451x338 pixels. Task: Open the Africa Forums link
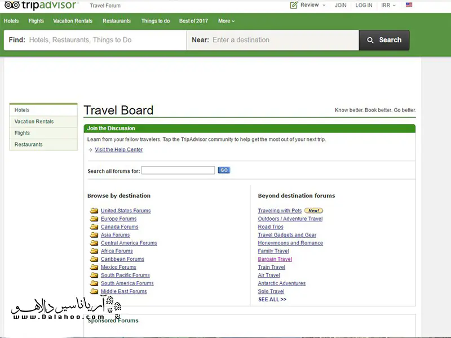click(117, 251)
